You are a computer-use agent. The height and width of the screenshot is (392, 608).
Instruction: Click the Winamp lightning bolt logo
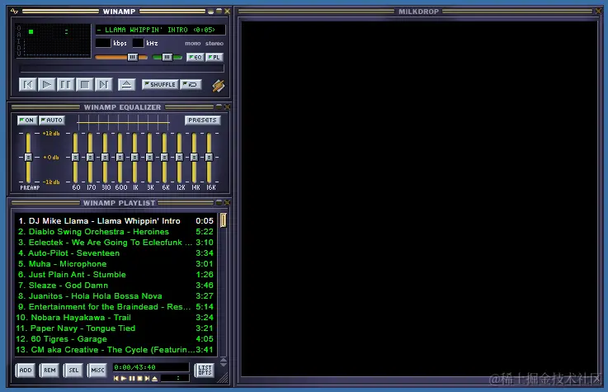219,86
